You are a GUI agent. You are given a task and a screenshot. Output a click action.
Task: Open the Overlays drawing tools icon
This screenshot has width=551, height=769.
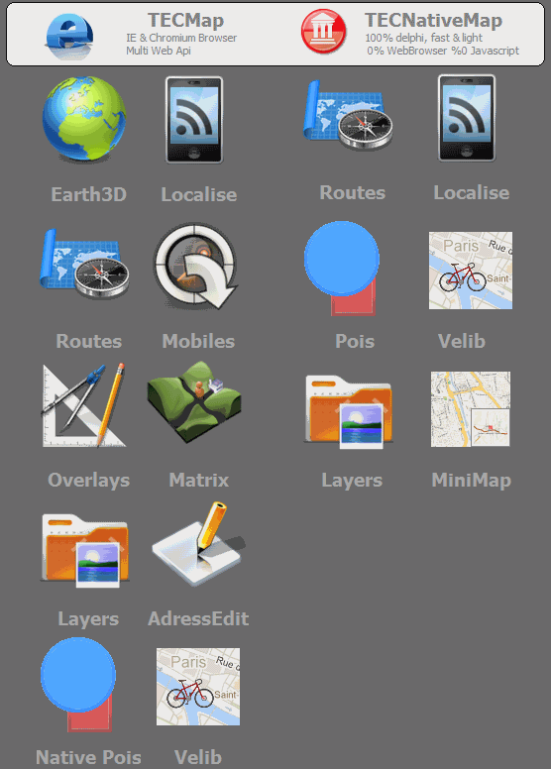click(x=84, y=405)
